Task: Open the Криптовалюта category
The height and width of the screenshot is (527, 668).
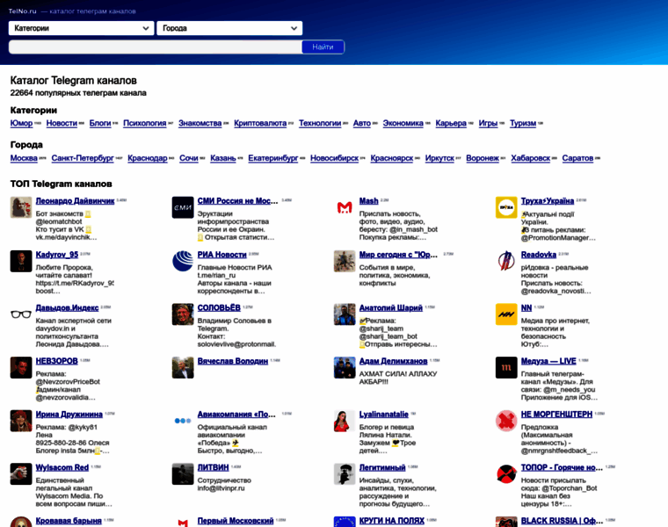Action: (260, 123)
